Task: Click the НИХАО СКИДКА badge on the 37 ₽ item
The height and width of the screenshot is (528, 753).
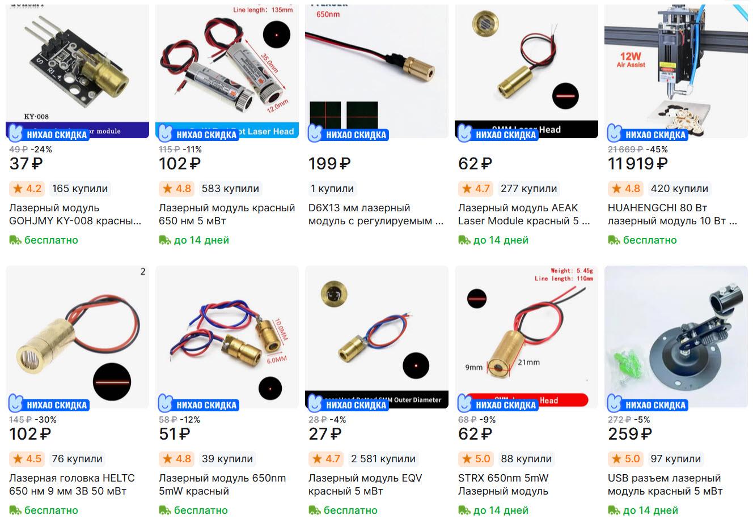Action: click(x=48, y=134)
